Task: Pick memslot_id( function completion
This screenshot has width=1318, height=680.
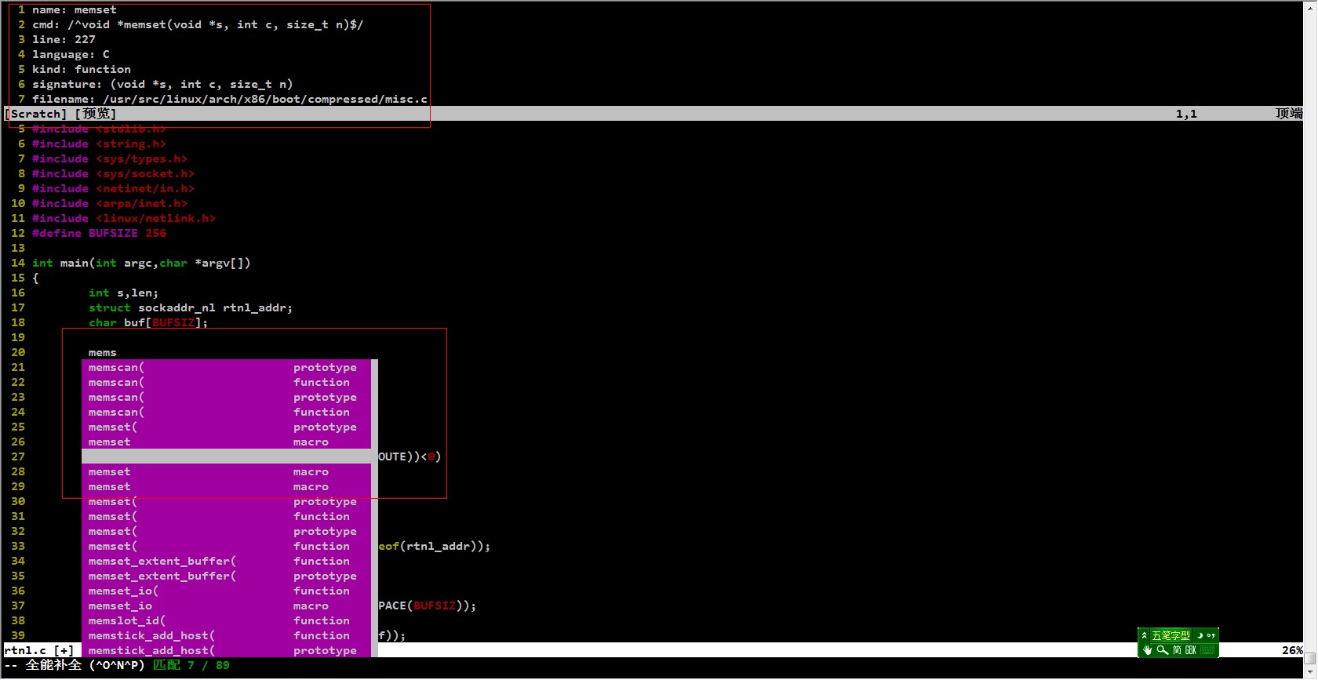Action: [226, 620]
